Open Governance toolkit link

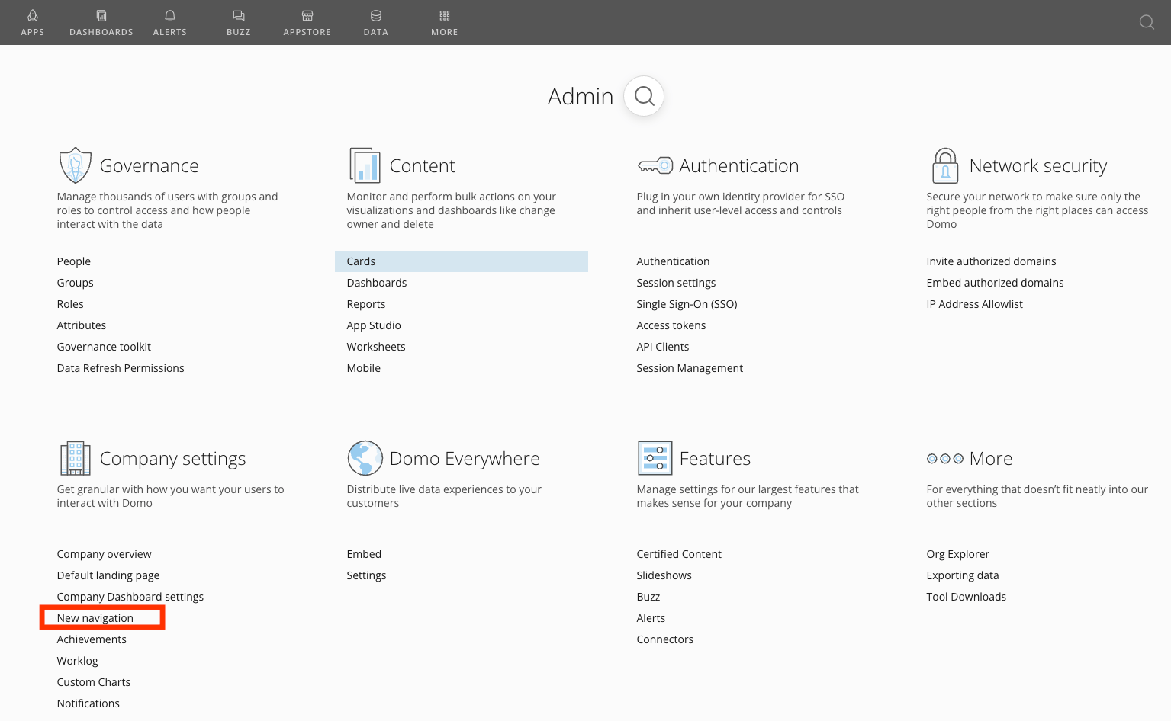click(x=104, y=347)
